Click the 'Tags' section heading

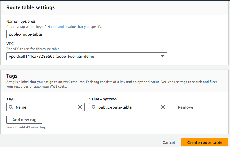click(12, 76)
